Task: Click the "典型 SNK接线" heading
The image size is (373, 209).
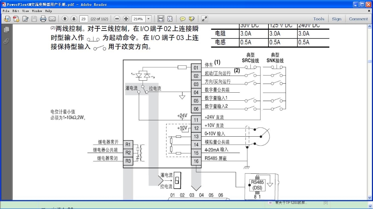Action: pos(275,58)
